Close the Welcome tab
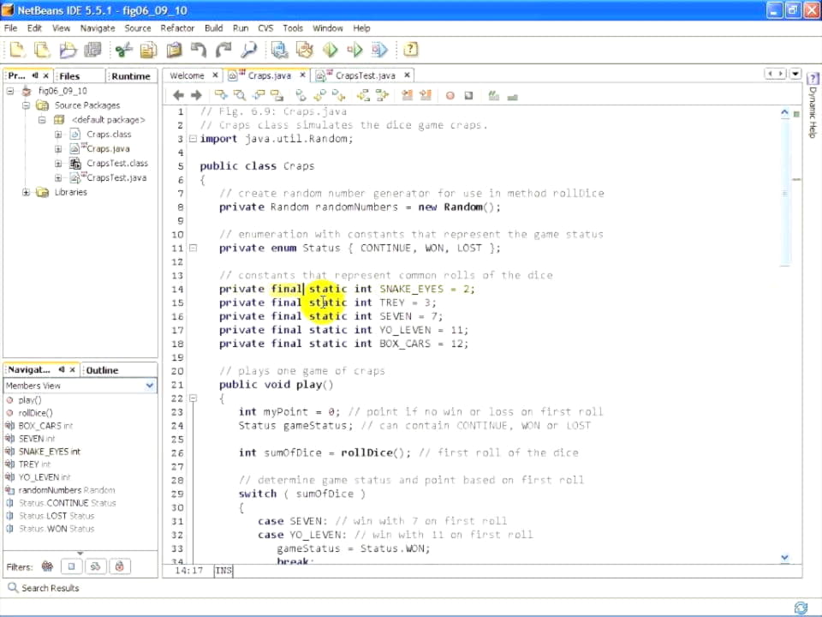The image size is (822, 617). [215, 75]
